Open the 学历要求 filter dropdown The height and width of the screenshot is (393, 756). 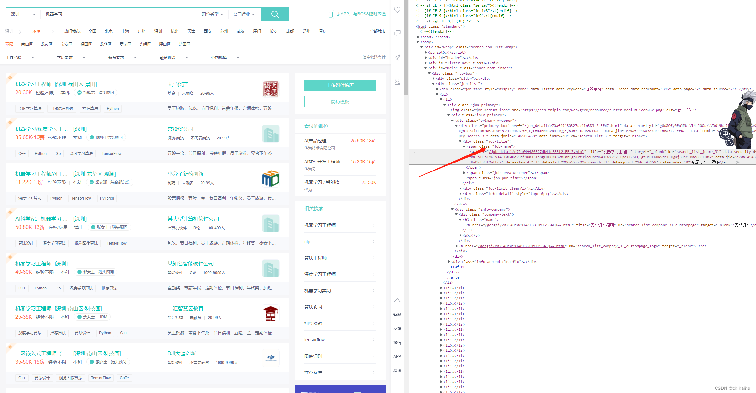coord(71,58)
